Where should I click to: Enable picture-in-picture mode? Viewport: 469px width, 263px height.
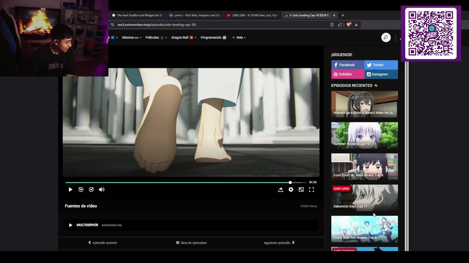point(301,190)
